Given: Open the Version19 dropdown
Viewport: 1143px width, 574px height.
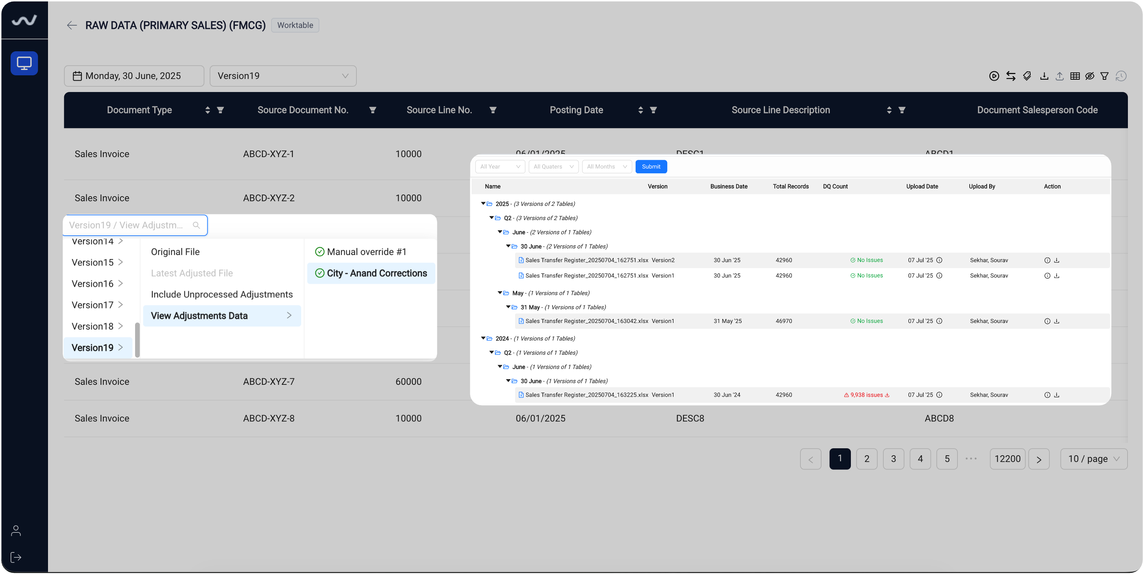Looking at the screenshot, I should pos(283,76).
